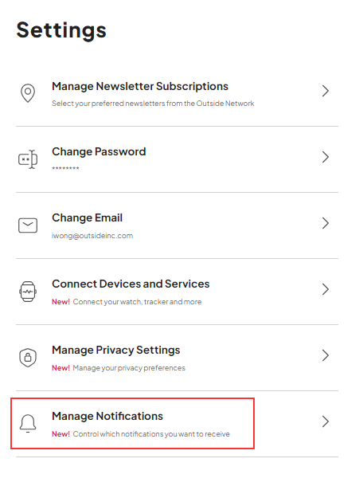
Task: Open the Manage Privacy Settings heading
Action: 116,350
